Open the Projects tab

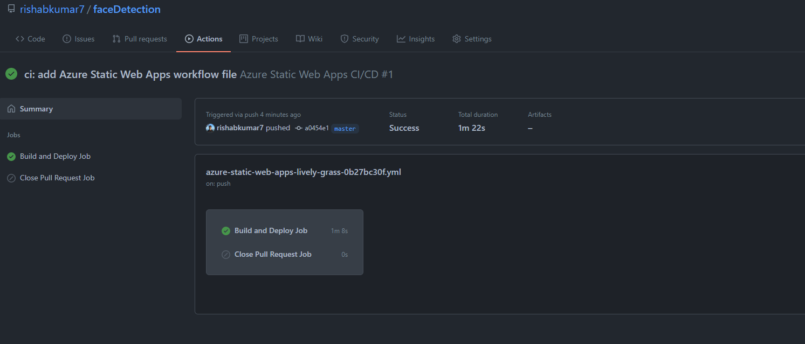point(259,39)
